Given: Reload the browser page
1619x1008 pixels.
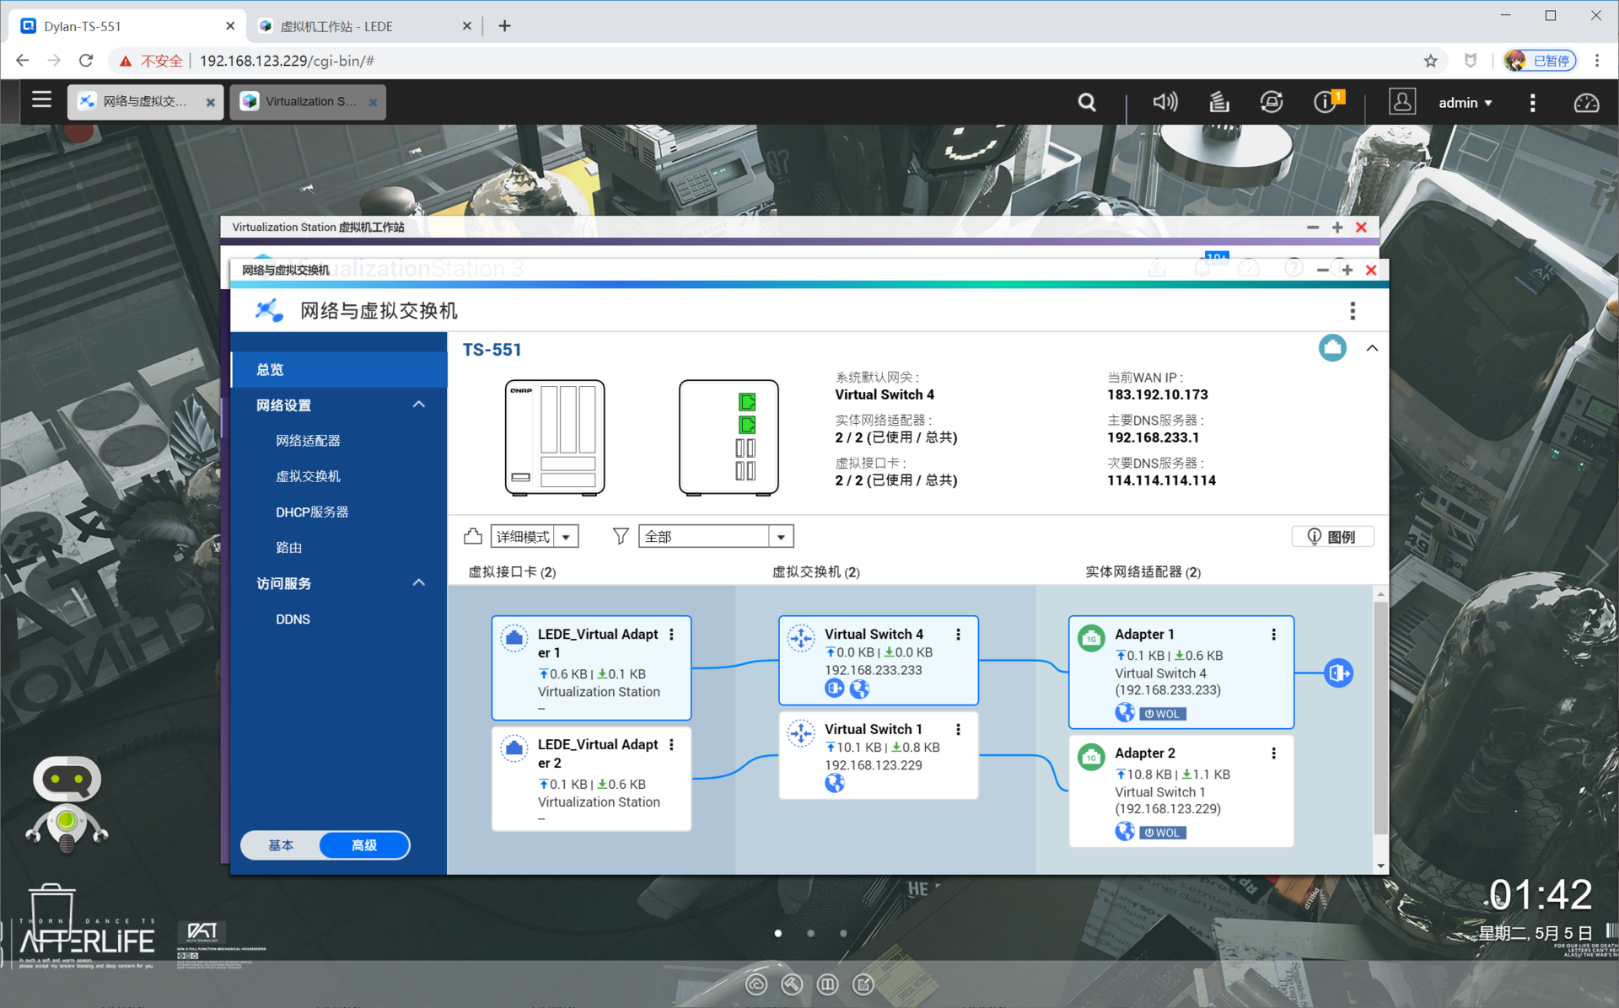Looking at the screenshot, I should coord(86,61).
